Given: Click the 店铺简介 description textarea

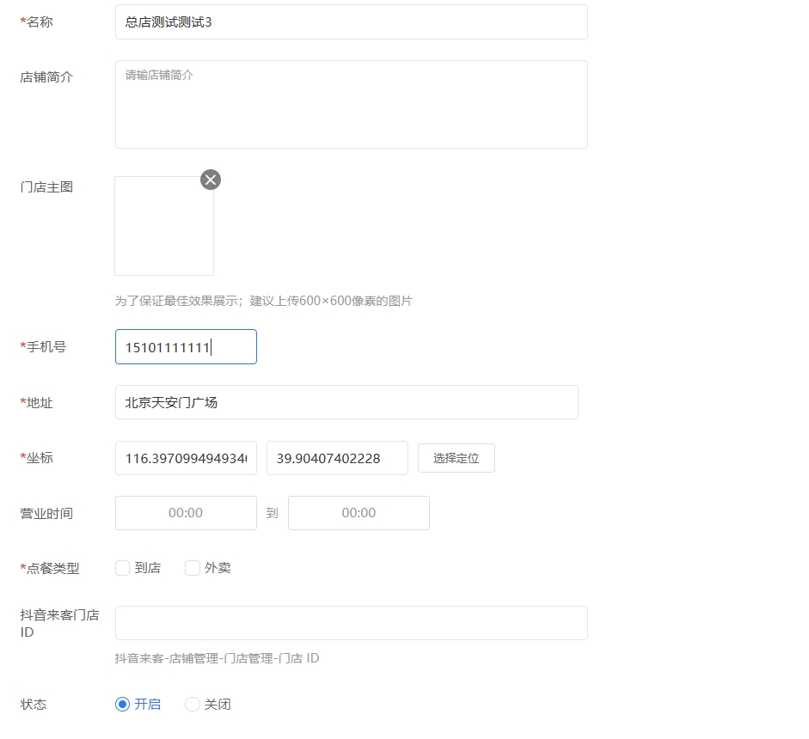Looking at the screenshot, I should pos(351,103).
